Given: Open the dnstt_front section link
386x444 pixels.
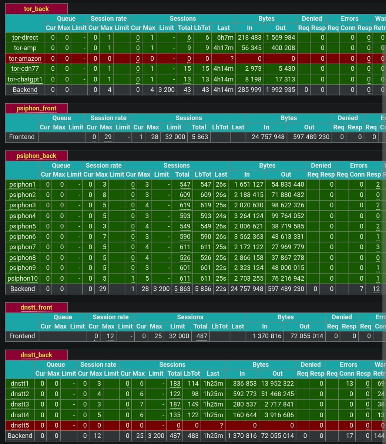Looking at the screenshot, I should click(36, 307).
